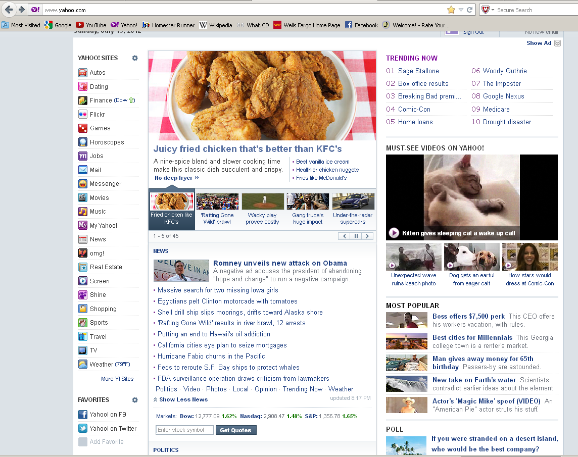
Task: Open the Messenger smiley icon
Action: point(82,183)
